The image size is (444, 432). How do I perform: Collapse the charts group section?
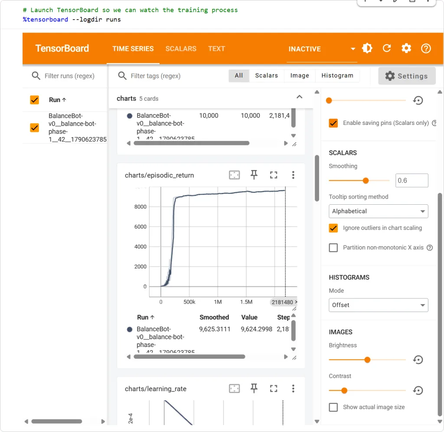(x=299, y=97)
